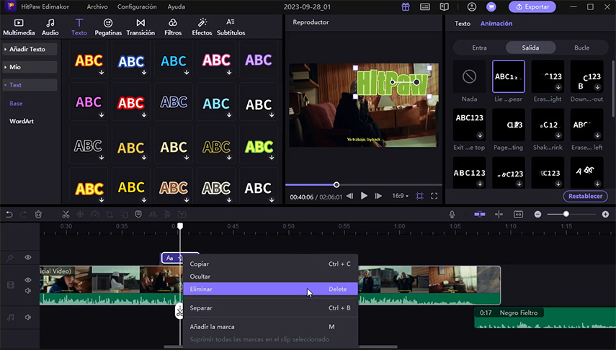
Task: Switch to the Texto properties tab
Action: point(463,24)
